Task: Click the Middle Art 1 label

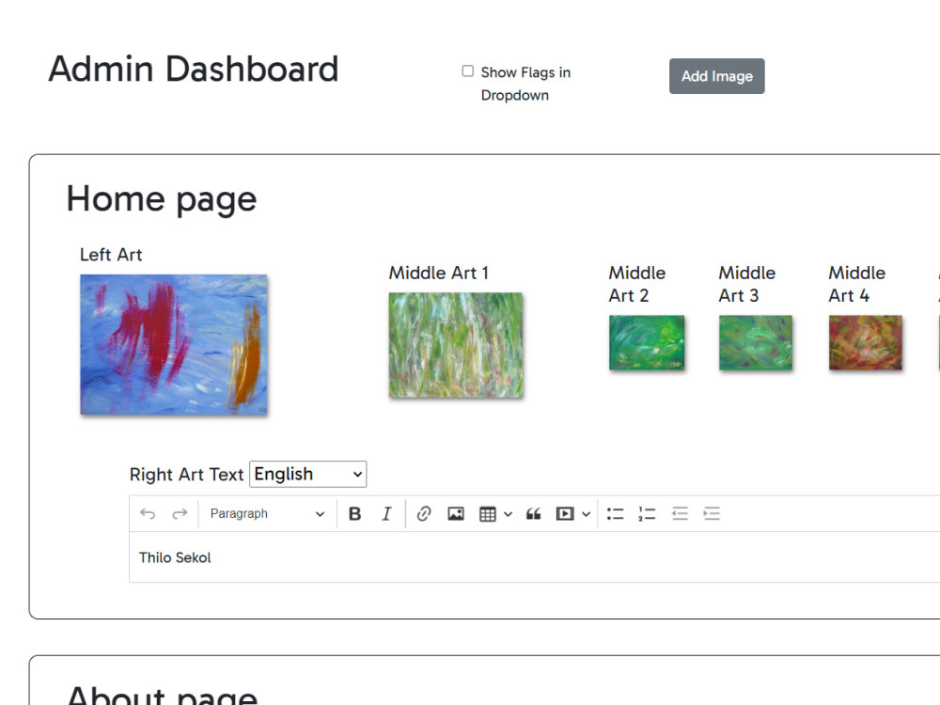Action: tap(439, 273)
